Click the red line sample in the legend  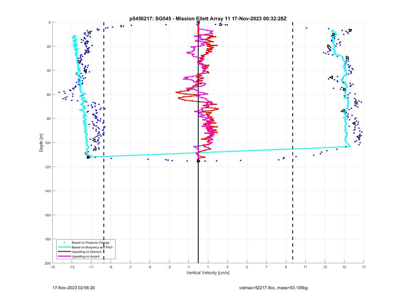(64, 252)
